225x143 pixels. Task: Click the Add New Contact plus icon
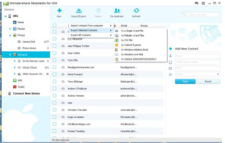click(x=170, y=49)
